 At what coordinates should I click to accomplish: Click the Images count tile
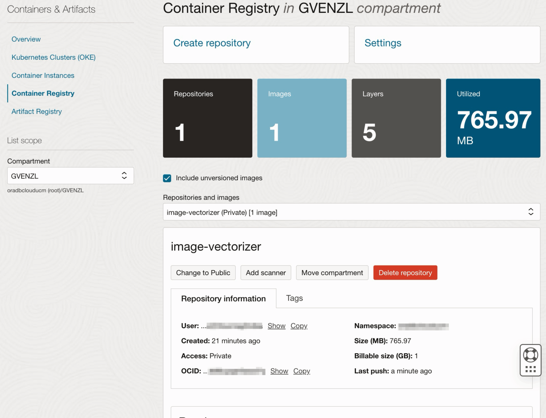(x=302, y=118)
